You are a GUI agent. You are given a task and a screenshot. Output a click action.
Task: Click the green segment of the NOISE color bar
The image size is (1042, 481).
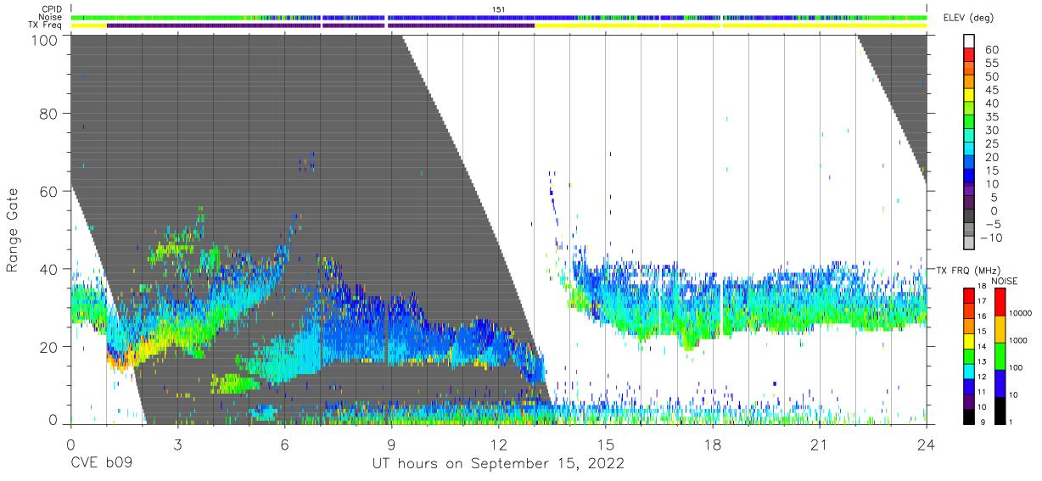point(999,355)
